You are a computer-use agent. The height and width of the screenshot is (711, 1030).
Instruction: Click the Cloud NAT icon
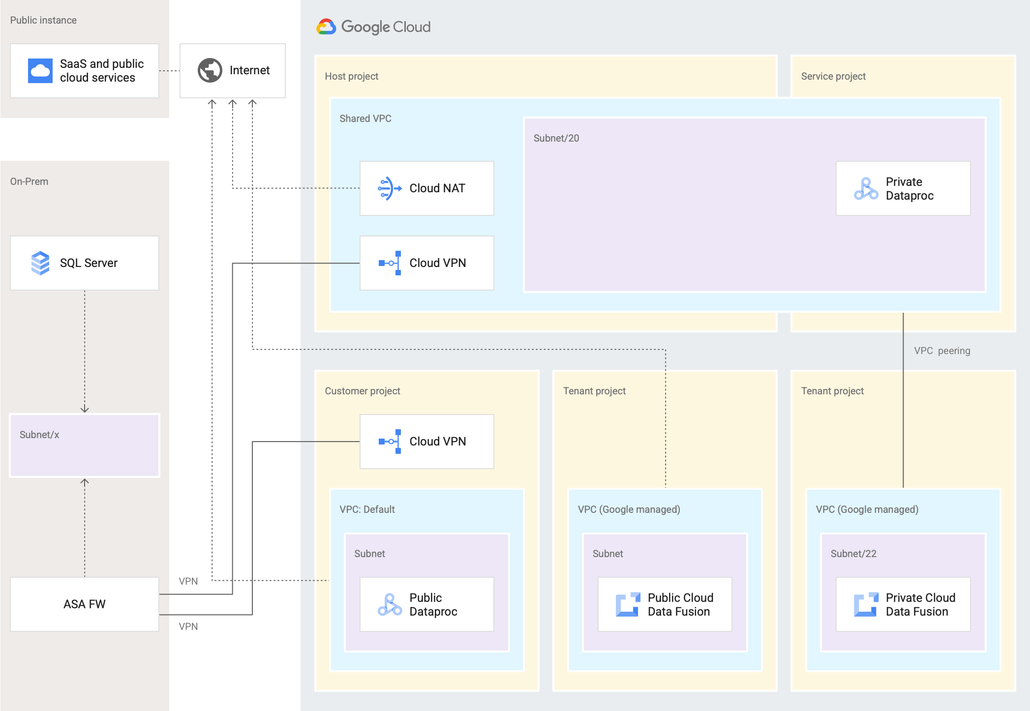point(390,188)
